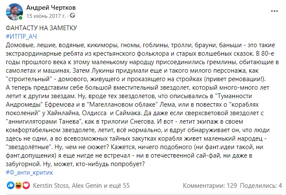Click the globe privacy icon beside the date
286x195 pixels.
tap(72, 16)
